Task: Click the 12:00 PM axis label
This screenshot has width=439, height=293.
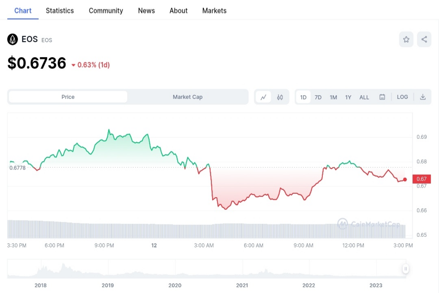Action: point(353,245)
